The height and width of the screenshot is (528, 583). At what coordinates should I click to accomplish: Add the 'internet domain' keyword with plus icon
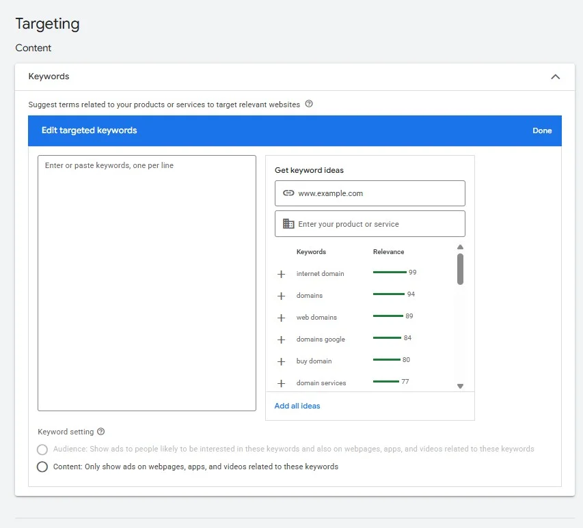point(281,274)
